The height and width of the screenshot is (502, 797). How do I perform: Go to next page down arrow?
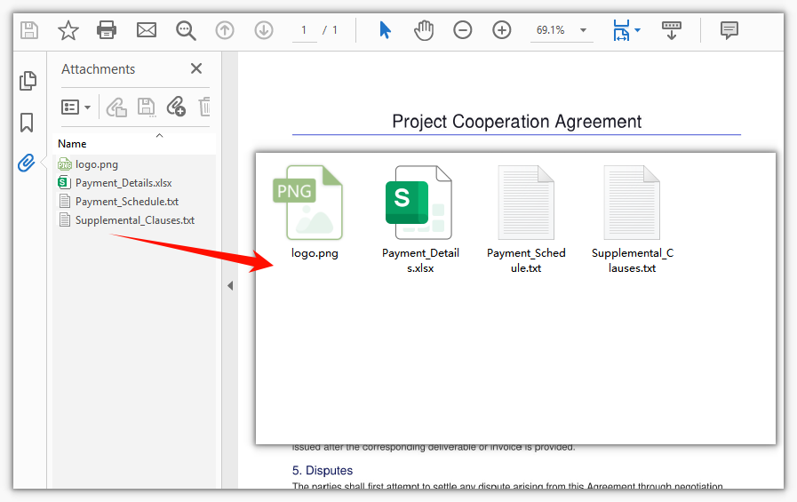(x=263, y=30)
